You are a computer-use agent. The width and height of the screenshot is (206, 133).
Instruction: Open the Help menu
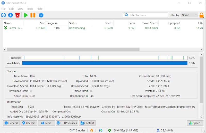[x=40, y=9]
